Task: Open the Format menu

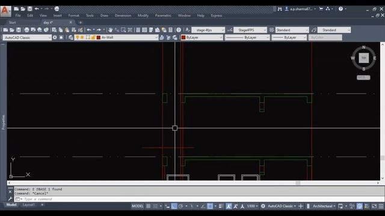Action: point(73,16)
